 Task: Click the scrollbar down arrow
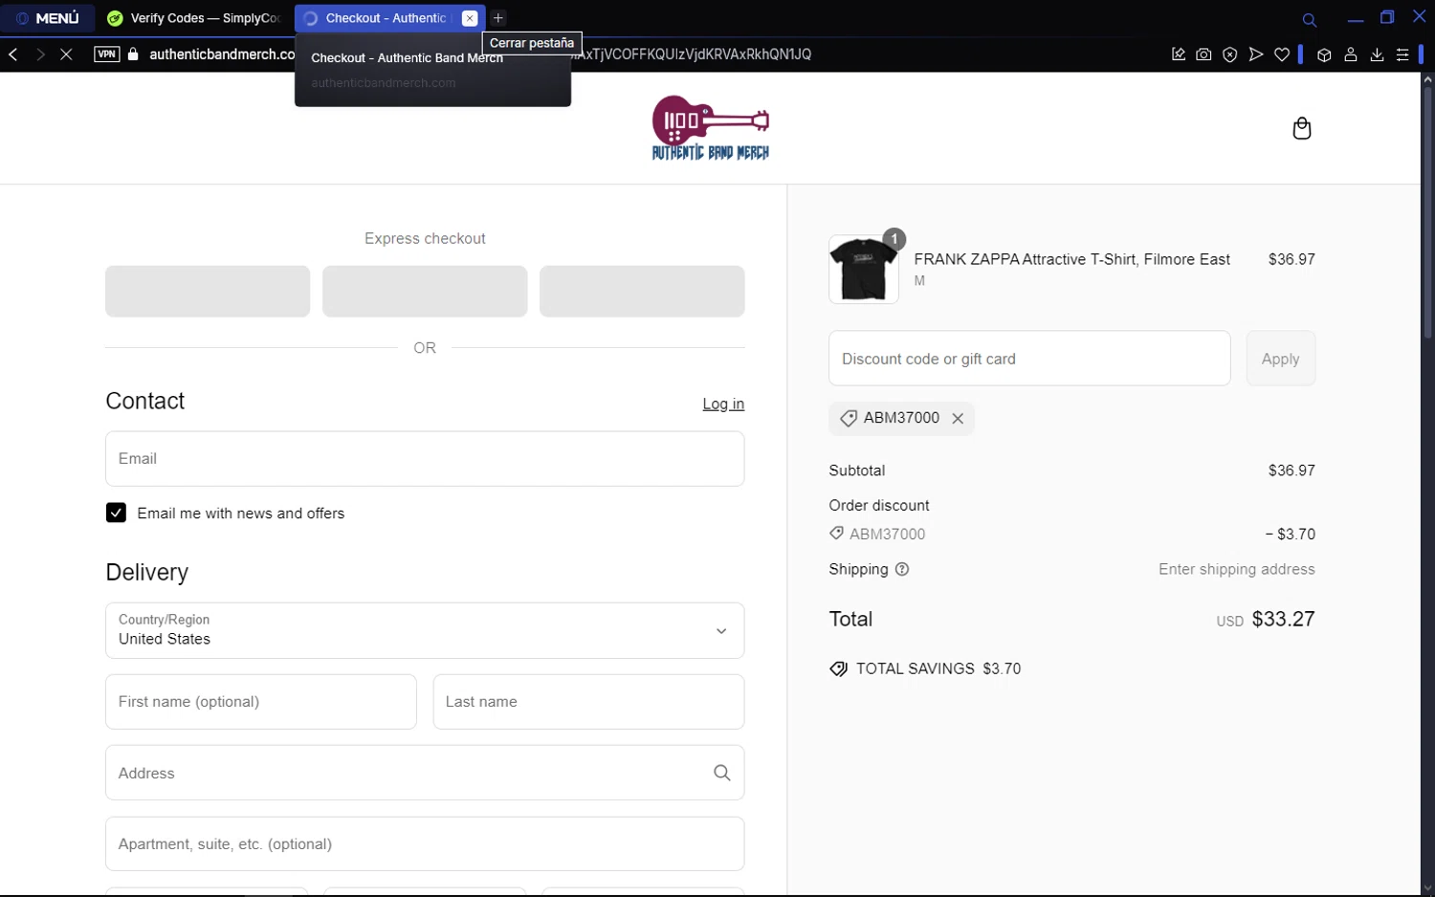coord(1427,888)
